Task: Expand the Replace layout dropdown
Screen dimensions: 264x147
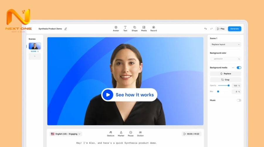Action: pyautogui.click(x=225, y=44)
